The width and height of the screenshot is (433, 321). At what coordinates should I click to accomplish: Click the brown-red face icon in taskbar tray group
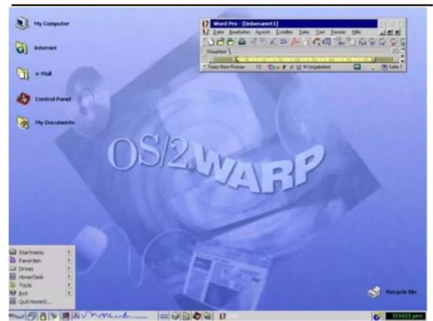[196, 316]
